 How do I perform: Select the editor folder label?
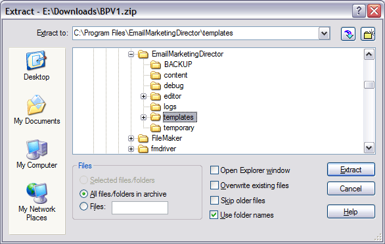coord(172,96)
